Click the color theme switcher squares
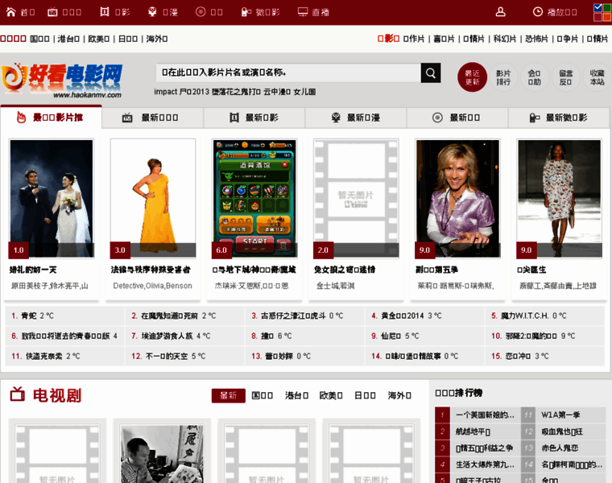The height and width of the screenshot is (483, 612). coord(602,12)
